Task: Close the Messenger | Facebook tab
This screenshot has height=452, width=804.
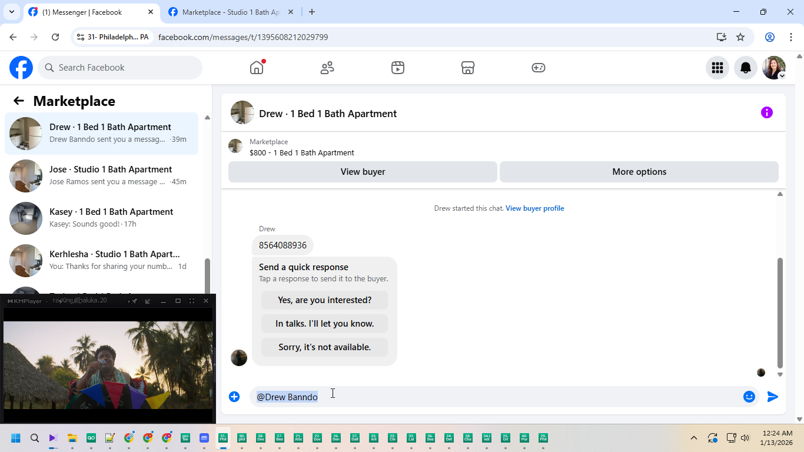Action: pyautogui.click(x=151, y=12)
